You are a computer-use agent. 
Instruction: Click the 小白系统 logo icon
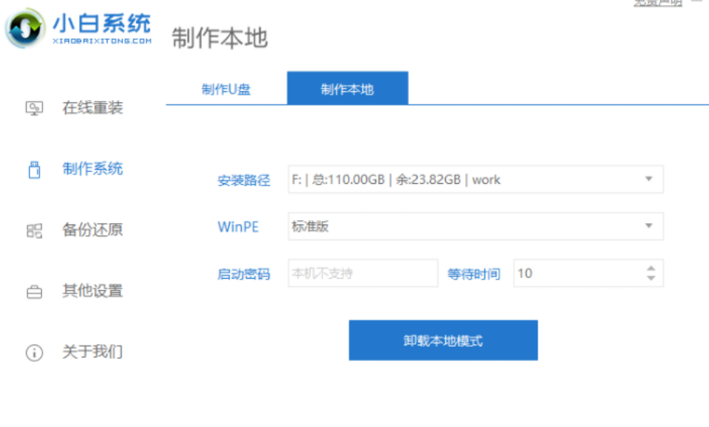24,30
